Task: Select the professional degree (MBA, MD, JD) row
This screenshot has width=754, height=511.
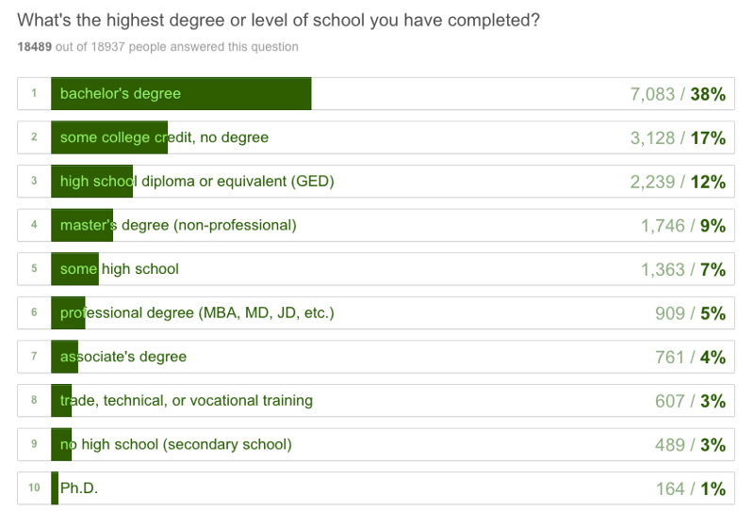Action: click(377, 312)
